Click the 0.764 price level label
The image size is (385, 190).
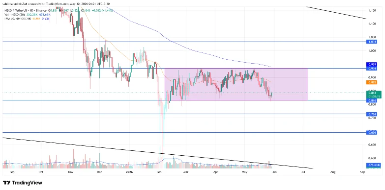point(371,114)
